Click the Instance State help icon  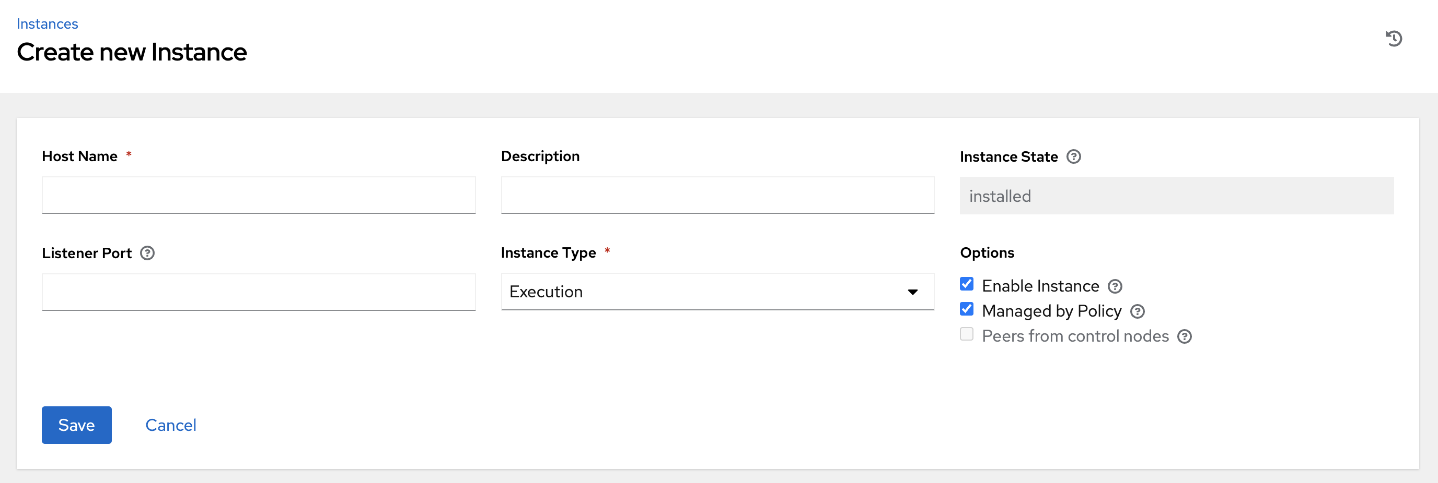[x=1073, y=156]
